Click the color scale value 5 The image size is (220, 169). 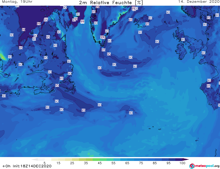(44, 163)
